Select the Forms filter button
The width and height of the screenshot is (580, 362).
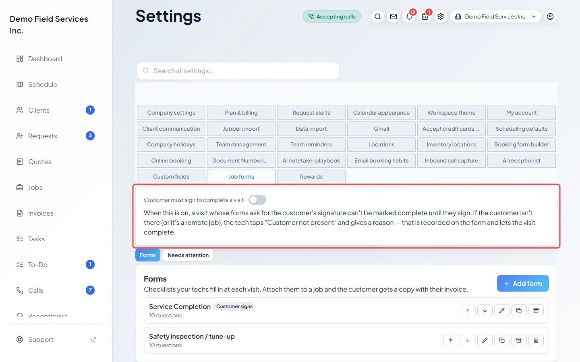(148, 255)
